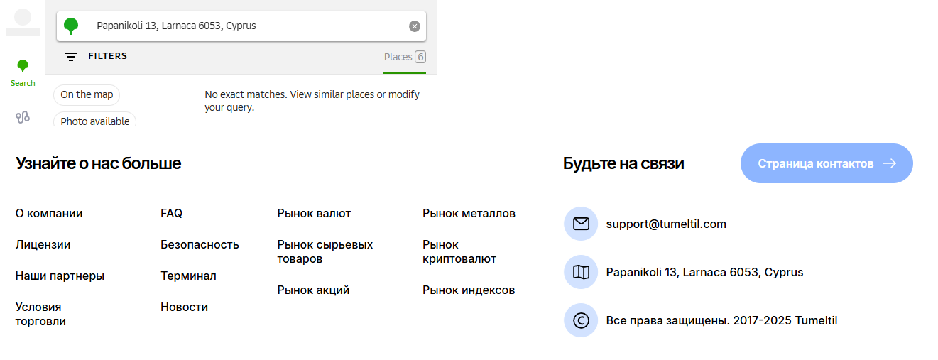938x360 pixels.
Task: Open Наши партнеры link
Action: coord(60,276)
